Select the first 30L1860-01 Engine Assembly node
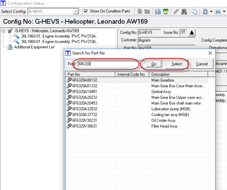 59,36
